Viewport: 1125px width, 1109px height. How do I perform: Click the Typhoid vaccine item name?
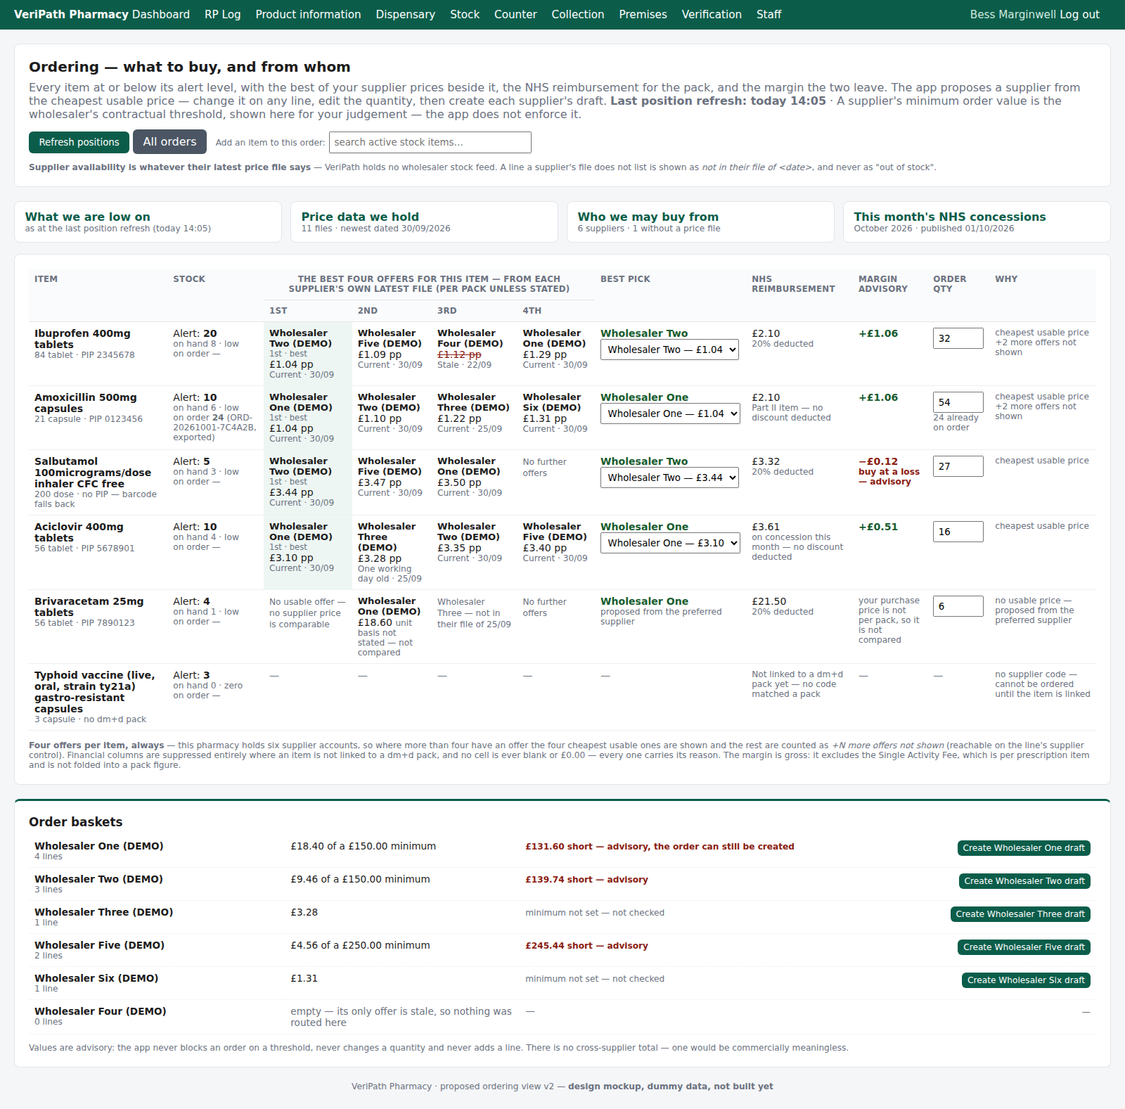coord(94,692)
